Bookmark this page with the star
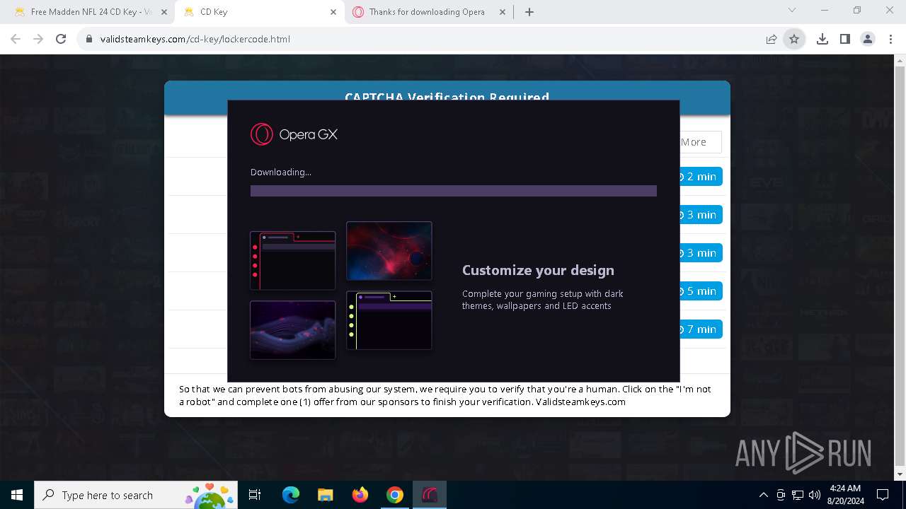The height and width of the screenshot is (509, 906). [794, 39]
